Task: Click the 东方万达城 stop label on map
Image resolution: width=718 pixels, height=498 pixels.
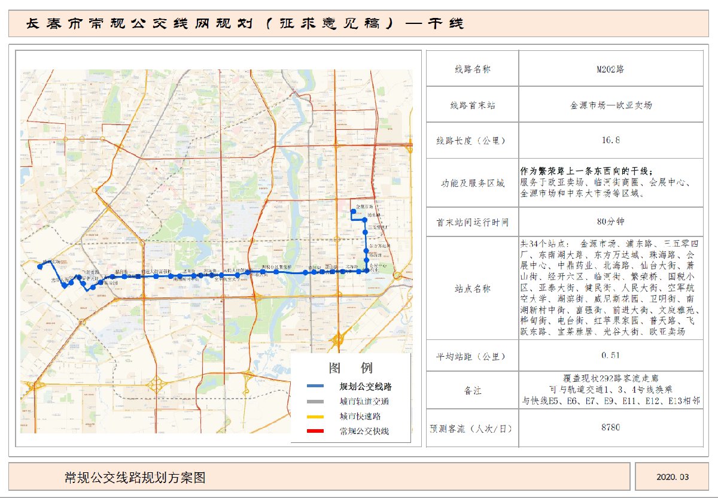Action: point(379,245)
